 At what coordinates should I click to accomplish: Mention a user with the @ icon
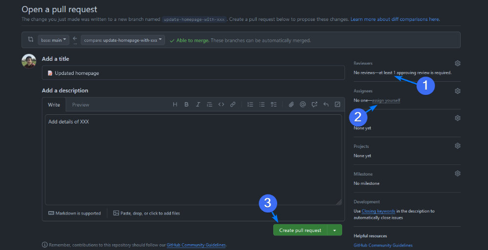[303, 105]
